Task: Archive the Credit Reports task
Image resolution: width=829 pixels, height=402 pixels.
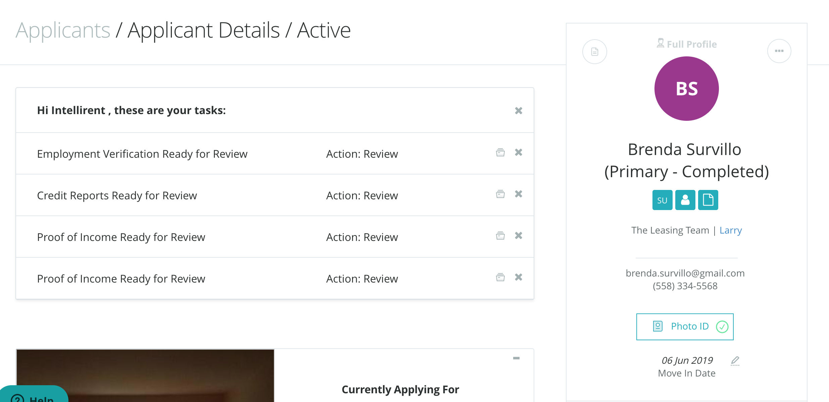Action: click(x=500, y=194)
